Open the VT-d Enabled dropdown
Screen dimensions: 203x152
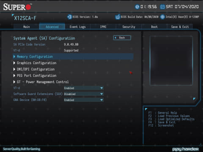point(84,88)
